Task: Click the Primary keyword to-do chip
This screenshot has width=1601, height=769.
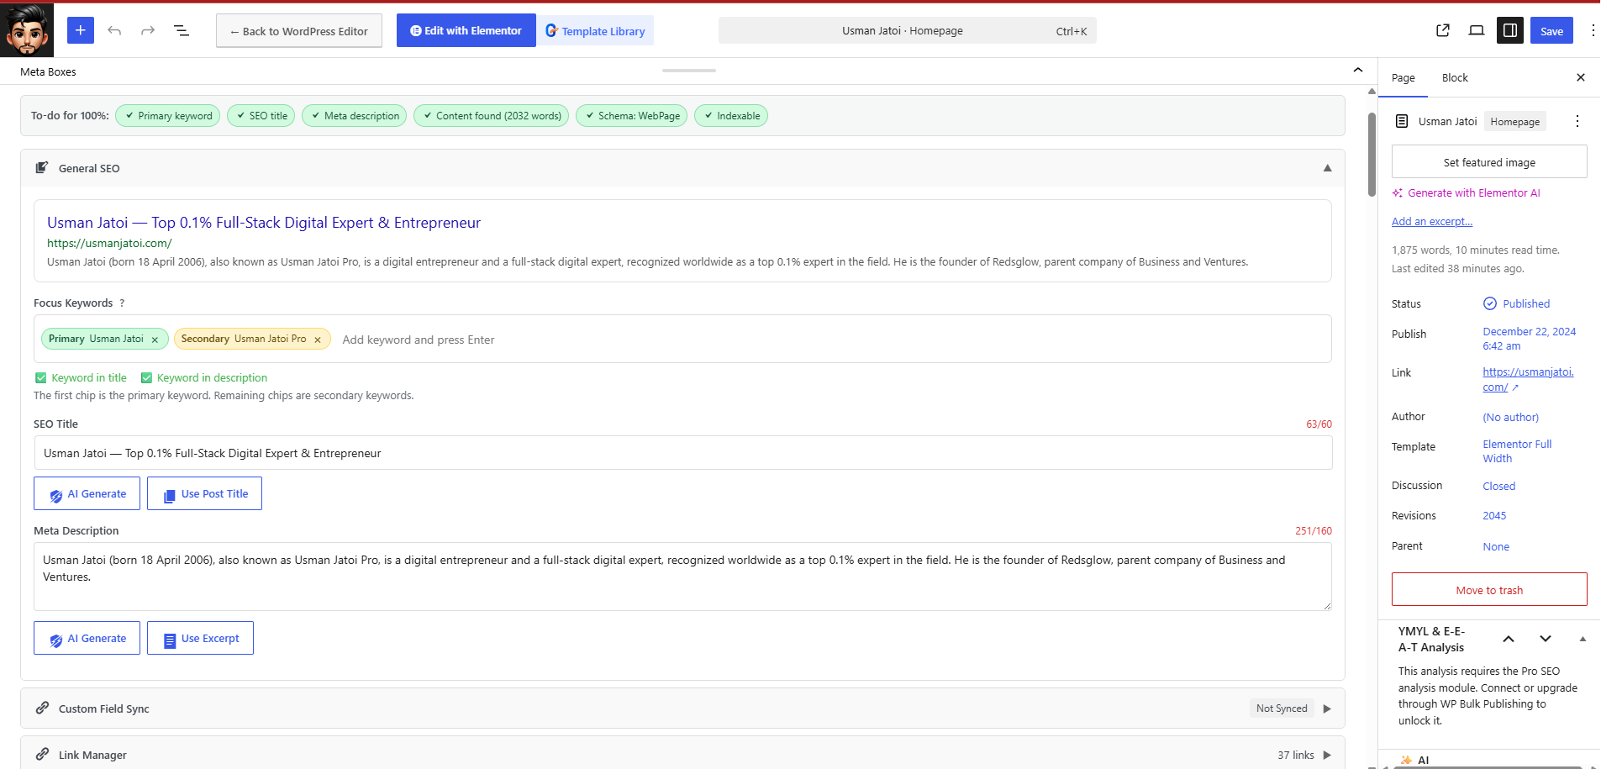Action: coord(167,116)
